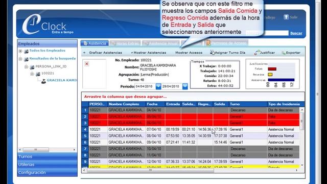Select GRACIELA KAMI employee in the tree
This screenshot has width=327, height=184.
[62, 80]
